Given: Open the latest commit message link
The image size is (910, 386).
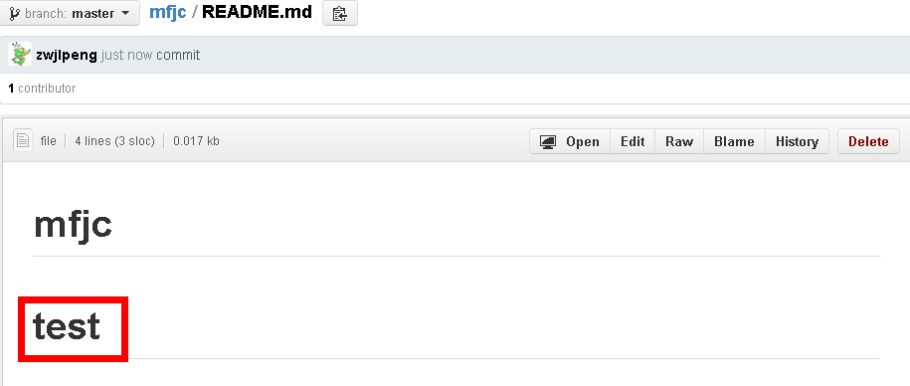Looking at the screenshot, I should [178, 55].
